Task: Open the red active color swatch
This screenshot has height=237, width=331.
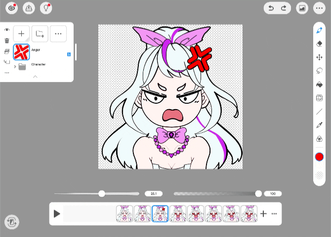Action: tap(319, 157)
